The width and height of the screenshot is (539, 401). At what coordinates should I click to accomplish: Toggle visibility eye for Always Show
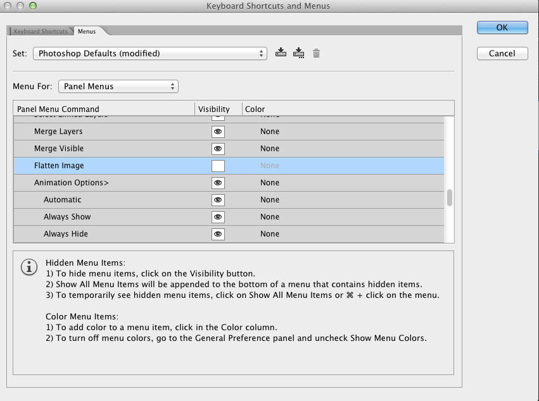click(218, 217)
